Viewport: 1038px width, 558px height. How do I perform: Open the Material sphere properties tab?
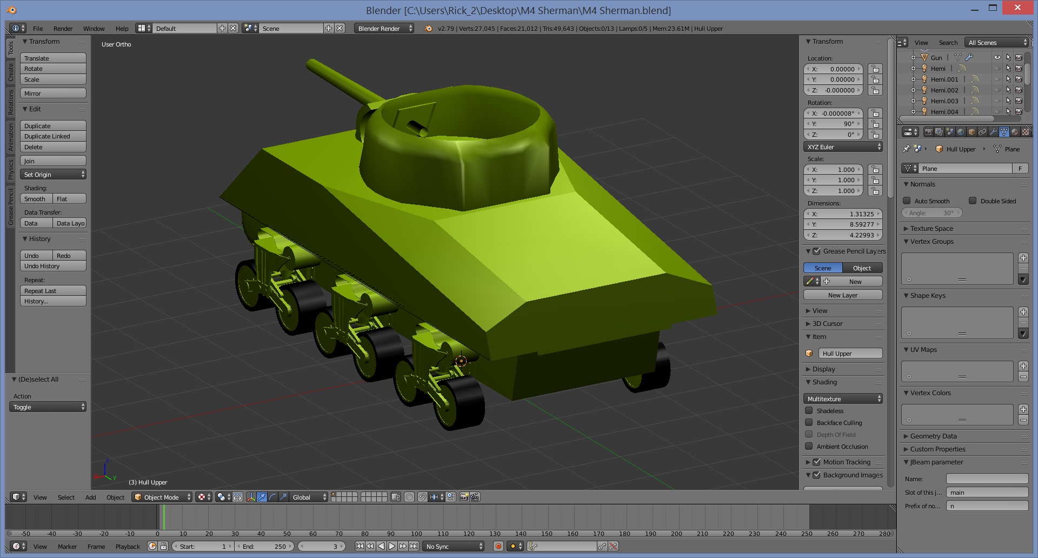point(1015,132)
